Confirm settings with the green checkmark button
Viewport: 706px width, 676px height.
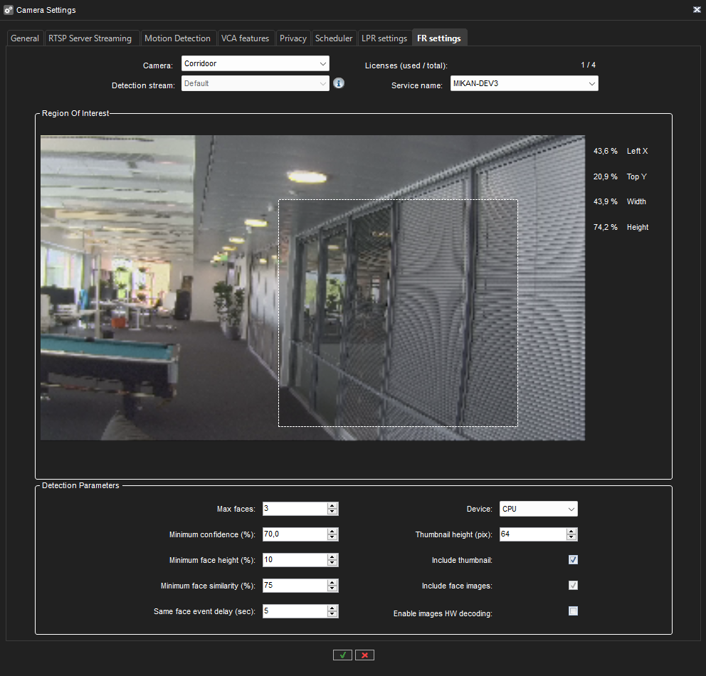pyautogui.click(x=342, y=655)
